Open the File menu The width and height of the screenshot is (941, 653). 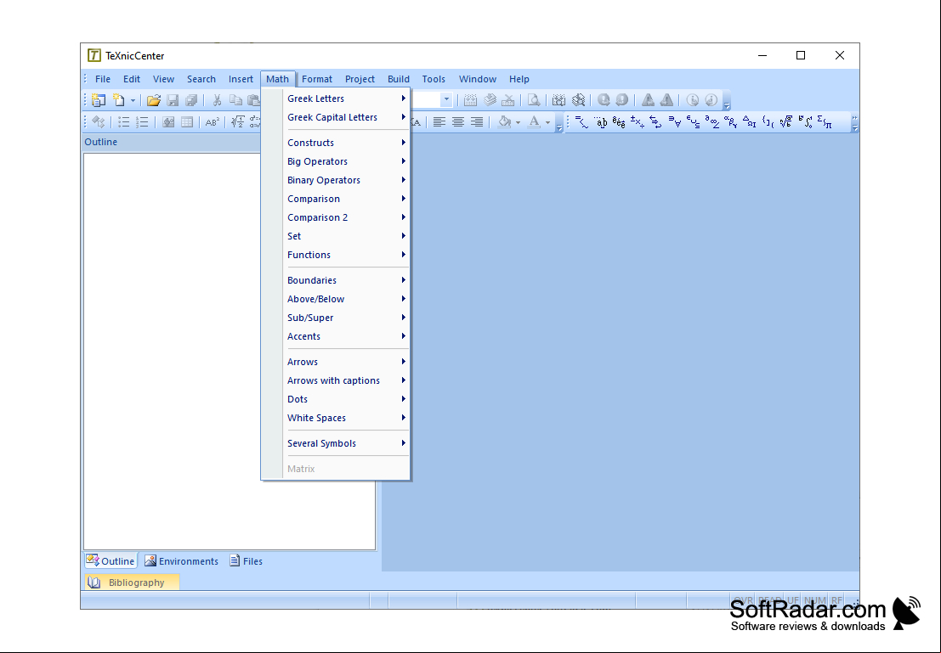(103, 79)
